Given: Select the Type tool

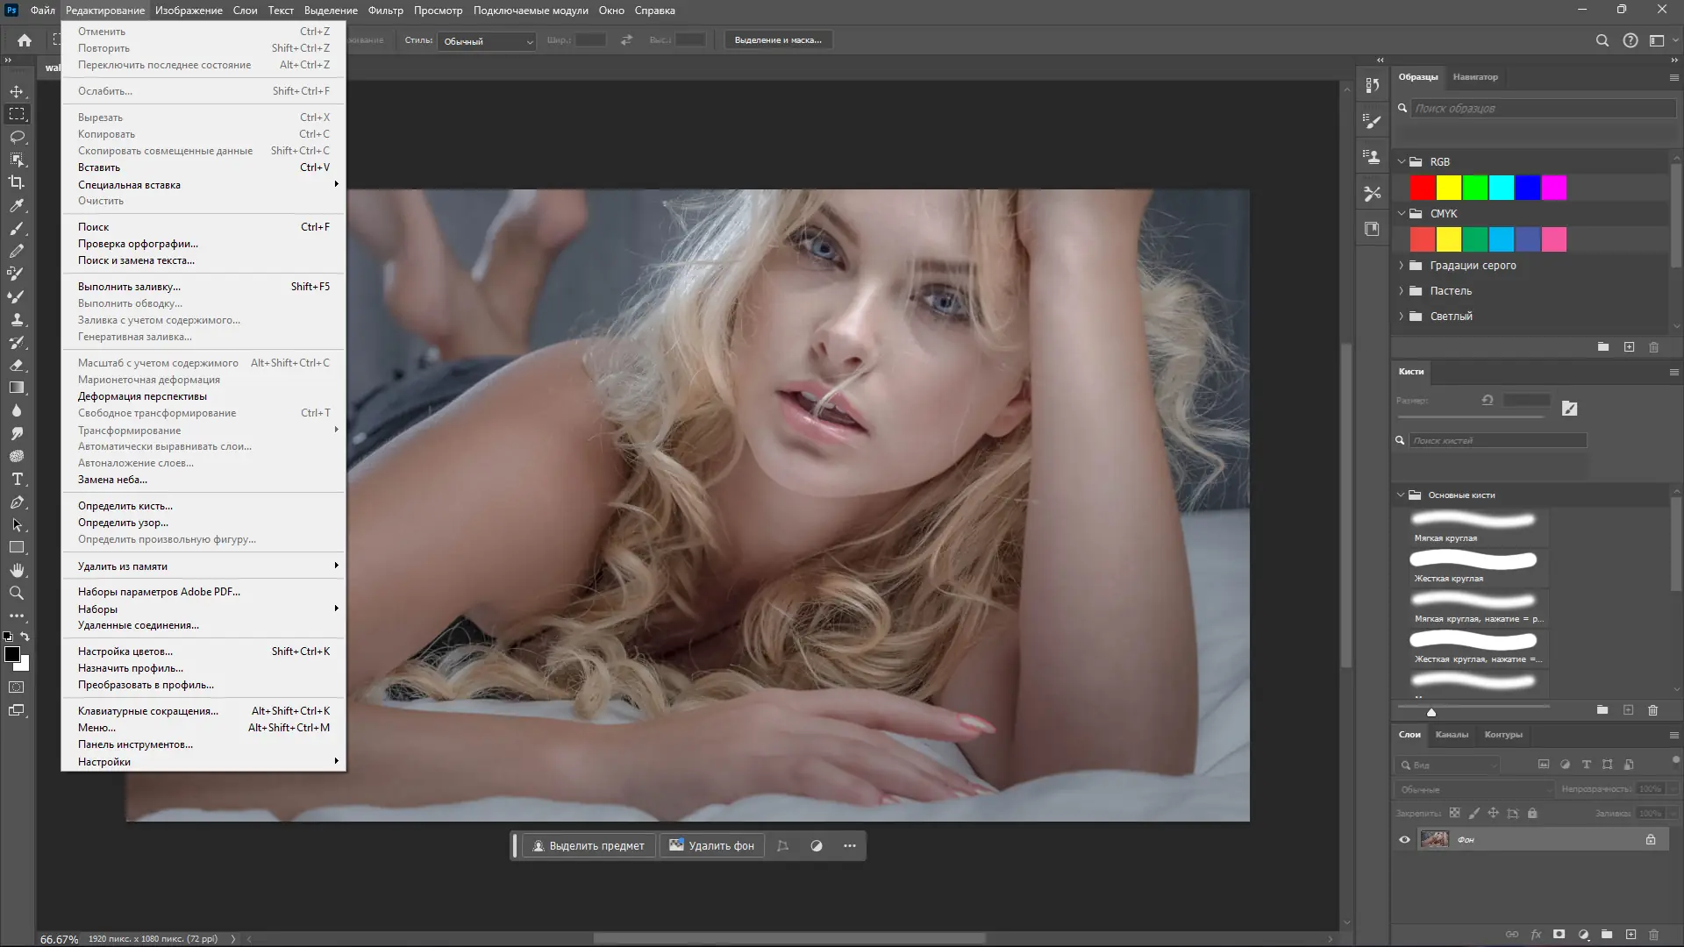Looking at the screenshot, I should [17, 480].
